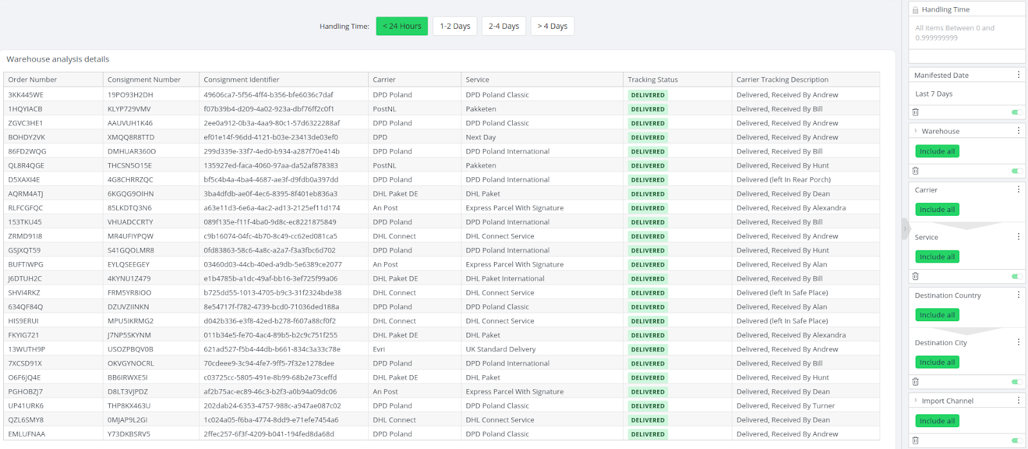This screenshot has height=449, width=1028.
Task: Switch to the '1-2 Days' handling time
Action: click(455, 26)
